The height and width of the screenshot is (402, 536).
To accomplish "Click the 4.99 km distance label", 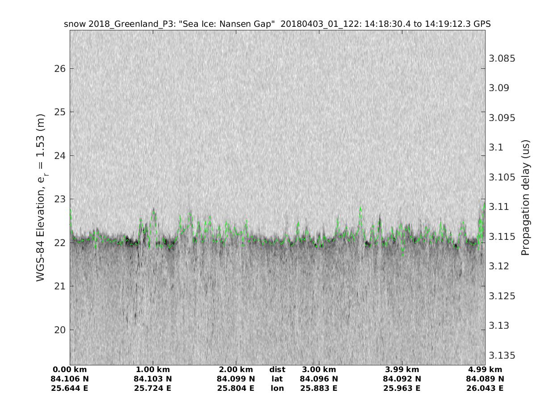I will tap(485, 369).
